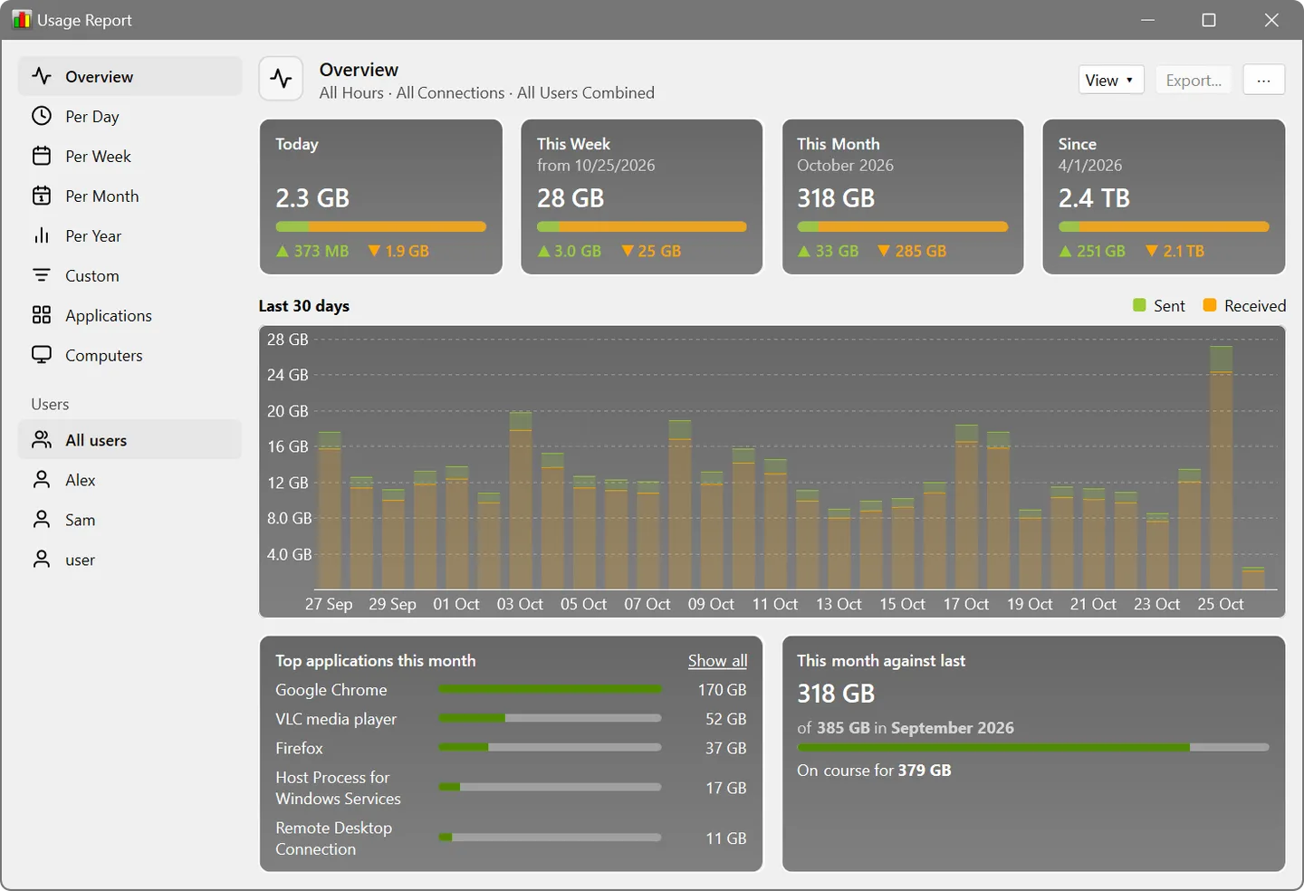The width and height of the screenshot is (1304, 891).
Task: Show the Per Year bar chart view
Action: click(x=129, y=235)
